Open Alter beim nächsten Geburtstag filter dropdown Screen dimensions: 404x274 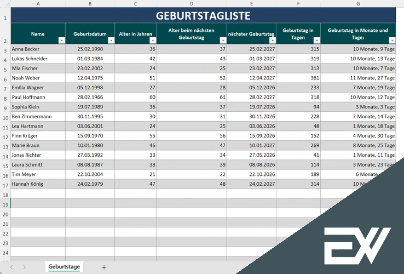[x=223, y=40]
